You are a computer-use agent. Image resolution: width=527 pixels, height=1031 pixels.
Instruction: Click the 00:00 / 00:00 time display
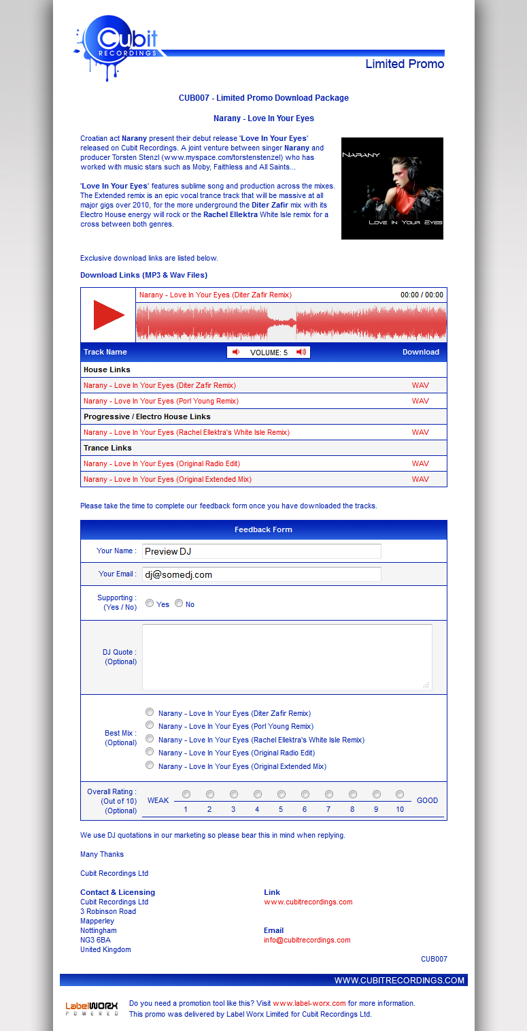[x=422, y=295]
